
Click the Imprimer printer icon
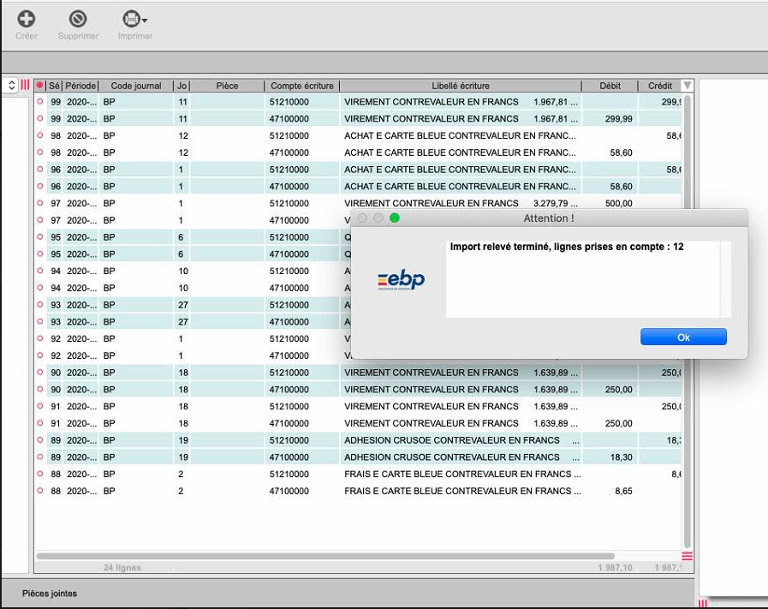131,19
